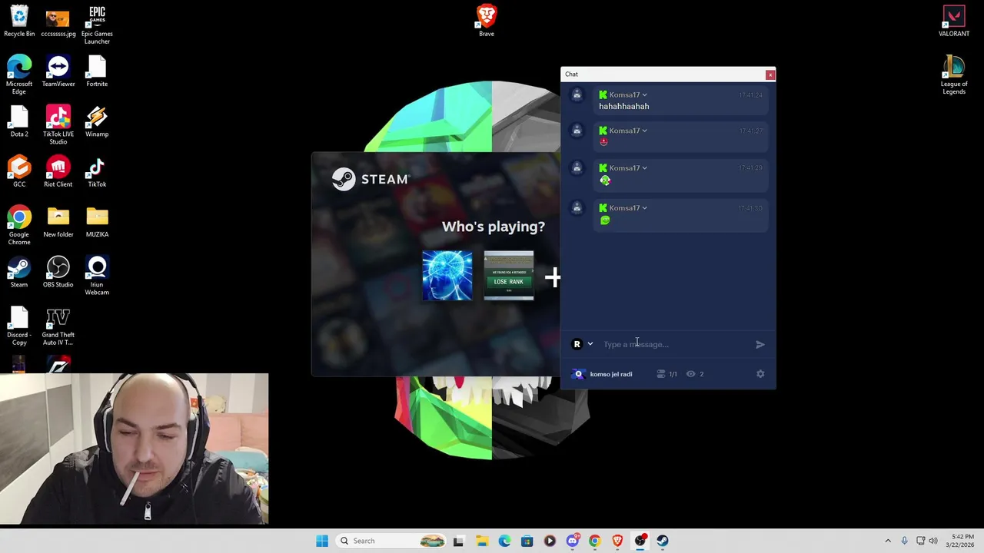984x553 pixels.
Task: Launch VALORANT from the desktop
Action: point(954,22)
